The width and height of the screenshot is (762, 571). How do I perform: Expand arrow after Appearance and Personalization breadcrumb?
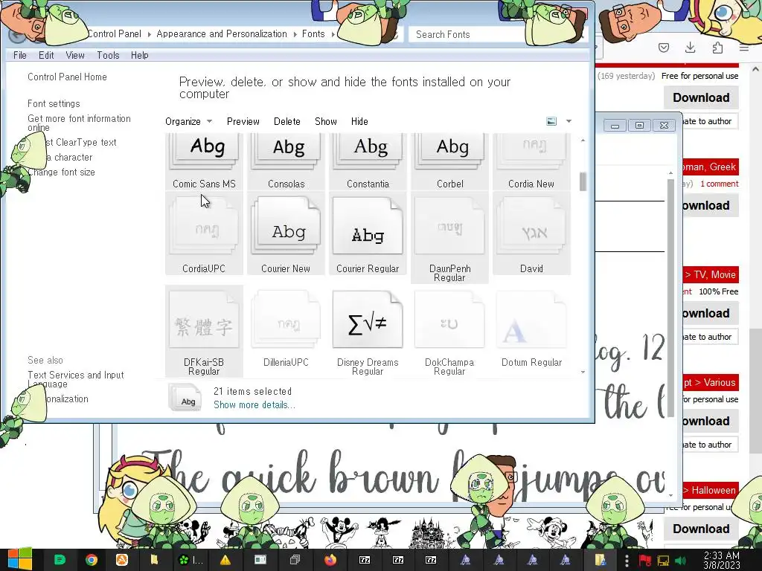[x=295, y=34]
